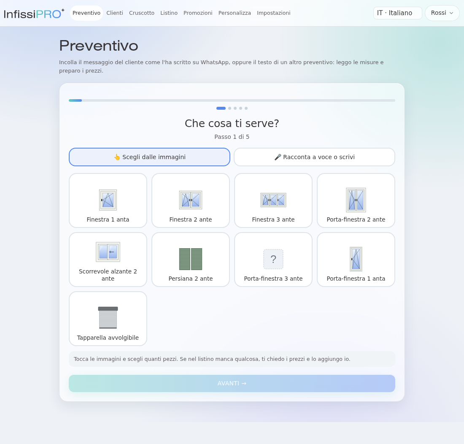Image resolution: width=464 pixels, height=444 pixels.
Task: Choose the Scorrevole alzante 2 ante icon
Action: [x=108, y=252]
